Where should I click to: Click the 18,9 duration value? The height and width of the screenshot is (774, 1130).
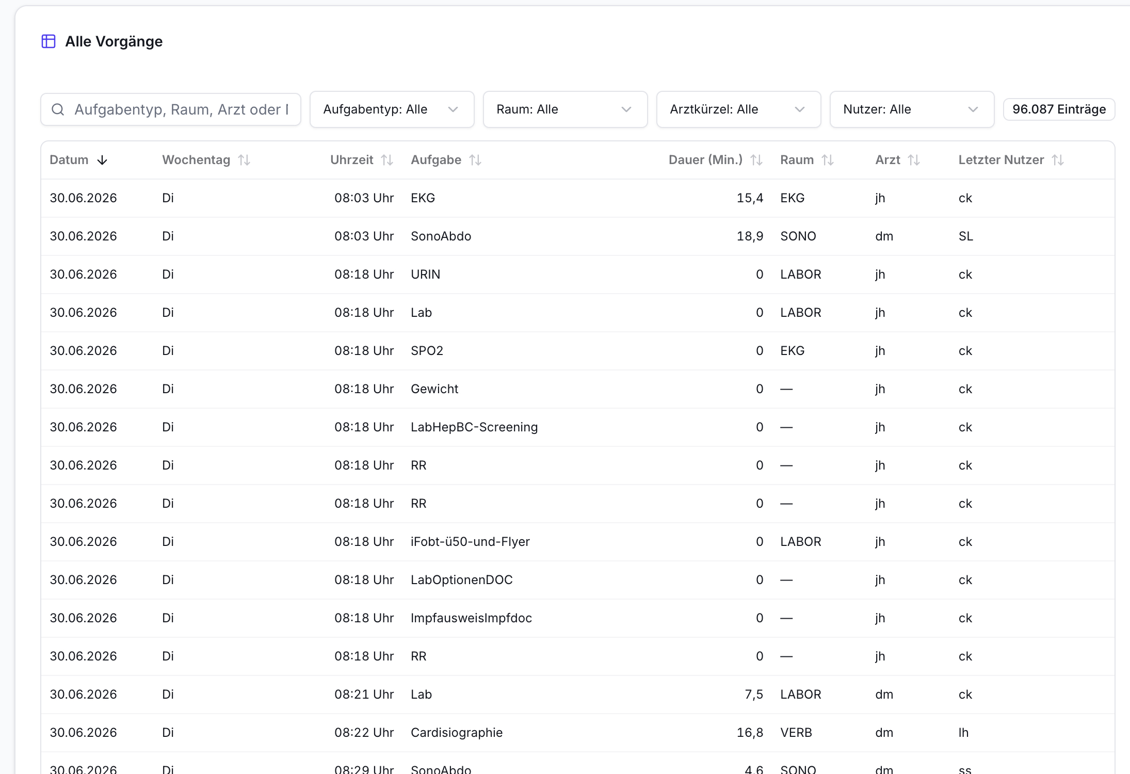point(750,236)
